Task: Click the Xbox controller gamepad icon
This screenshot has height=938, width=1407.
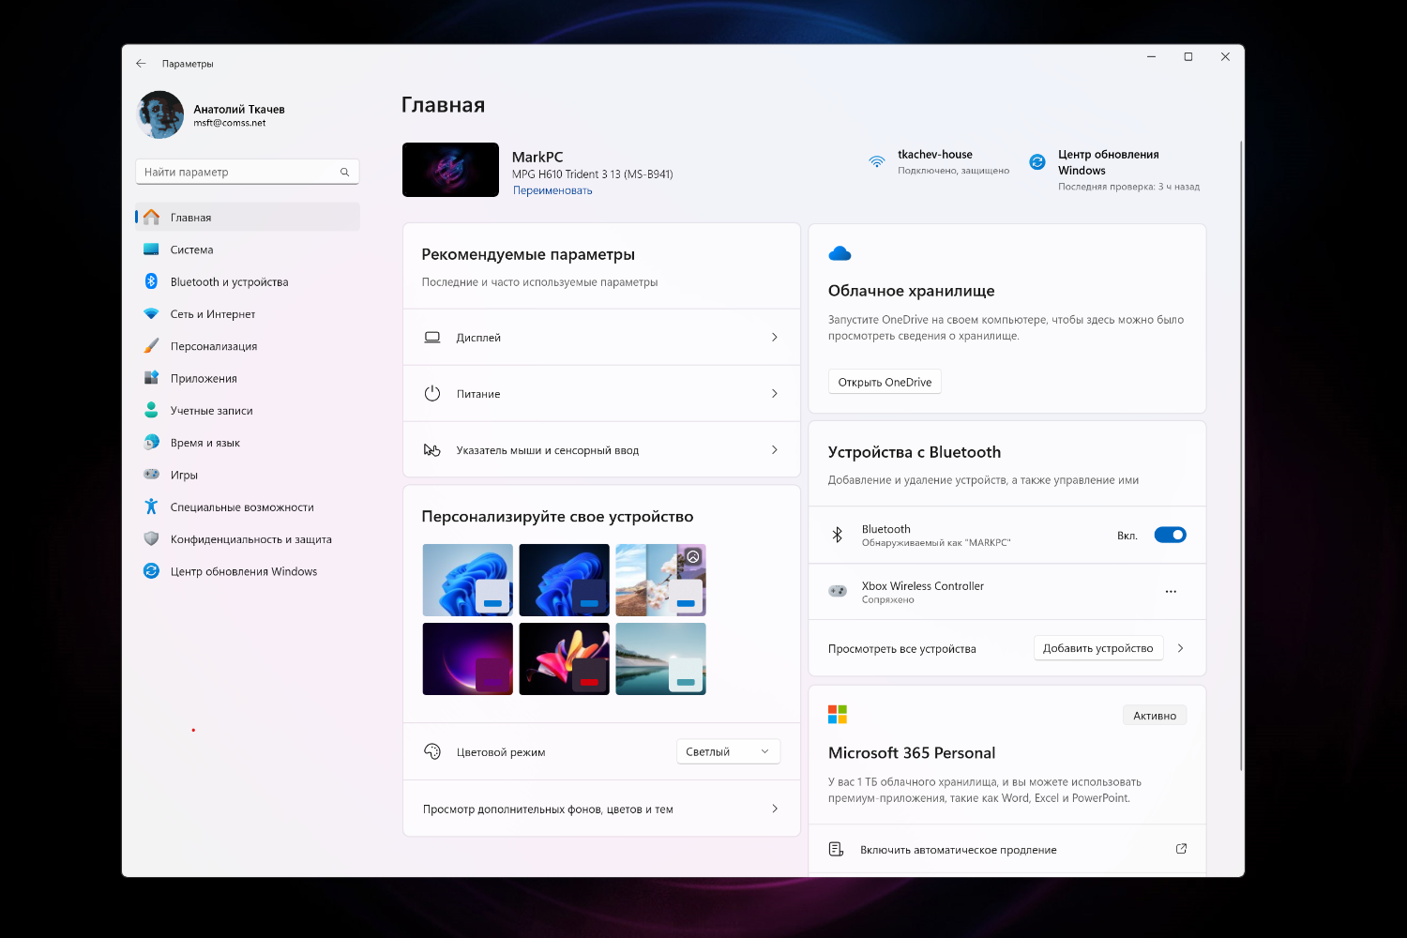Action: tap(838, 591)
